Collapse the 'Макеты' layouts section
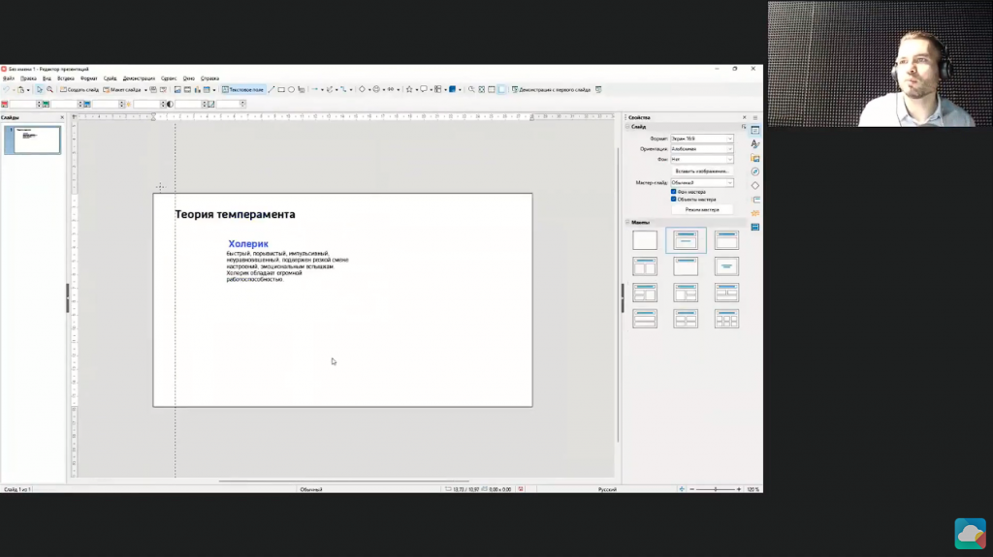The width and height of the screenshot is (993, 557). 628,222
